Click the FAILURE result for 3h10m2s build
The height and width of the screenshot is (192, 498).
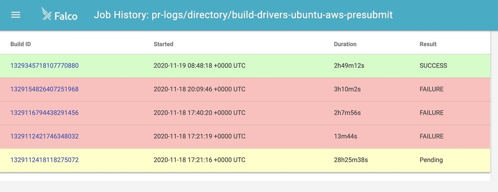click(431, 89)
